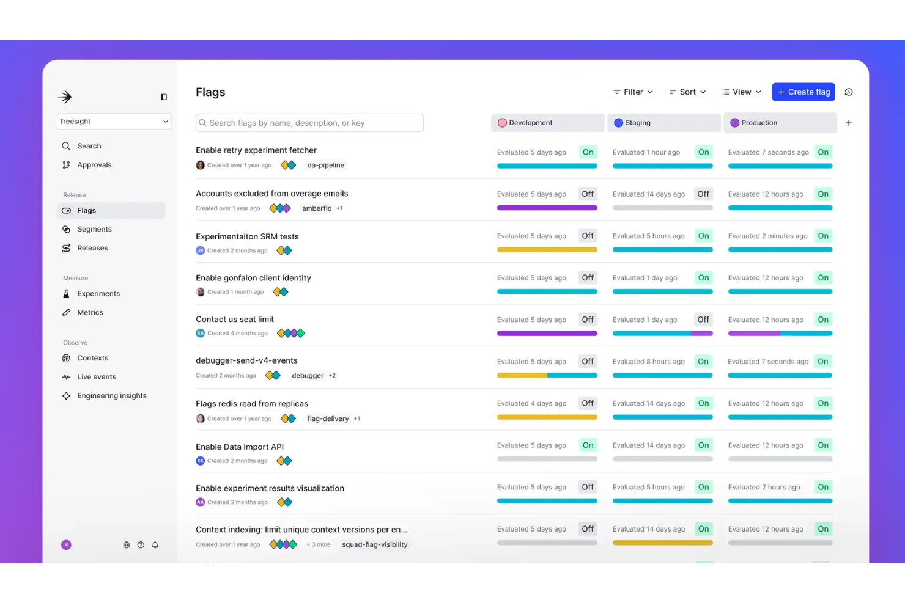Open the help question mark icon
The image size is (905, 603).
pos(141,545)
